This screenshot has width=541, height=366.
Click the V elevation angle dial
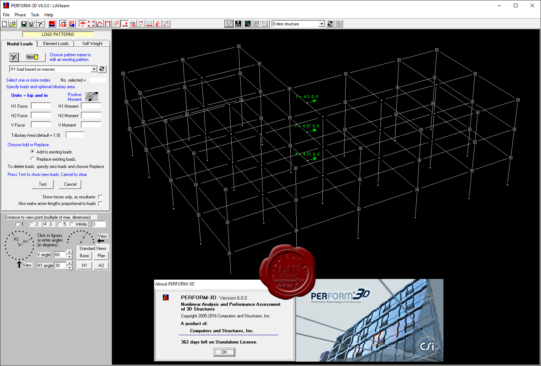click(x=81, y=238)
